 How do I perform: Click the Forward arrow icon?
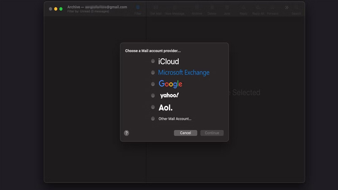(x=273, y=8)
